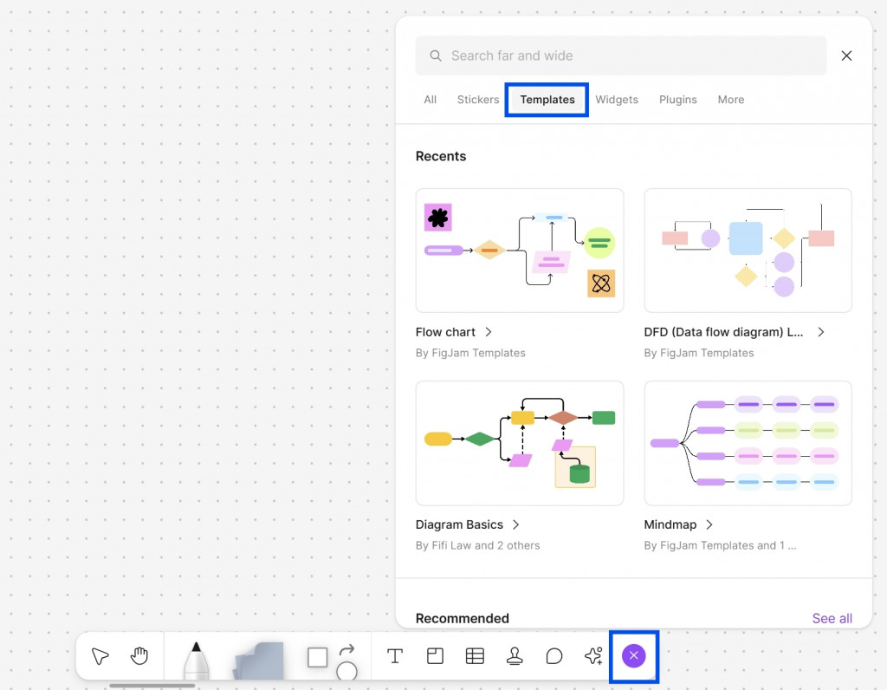Choose the sticky note tool
This screenshot has width=887, height=690.
(259, 661)
